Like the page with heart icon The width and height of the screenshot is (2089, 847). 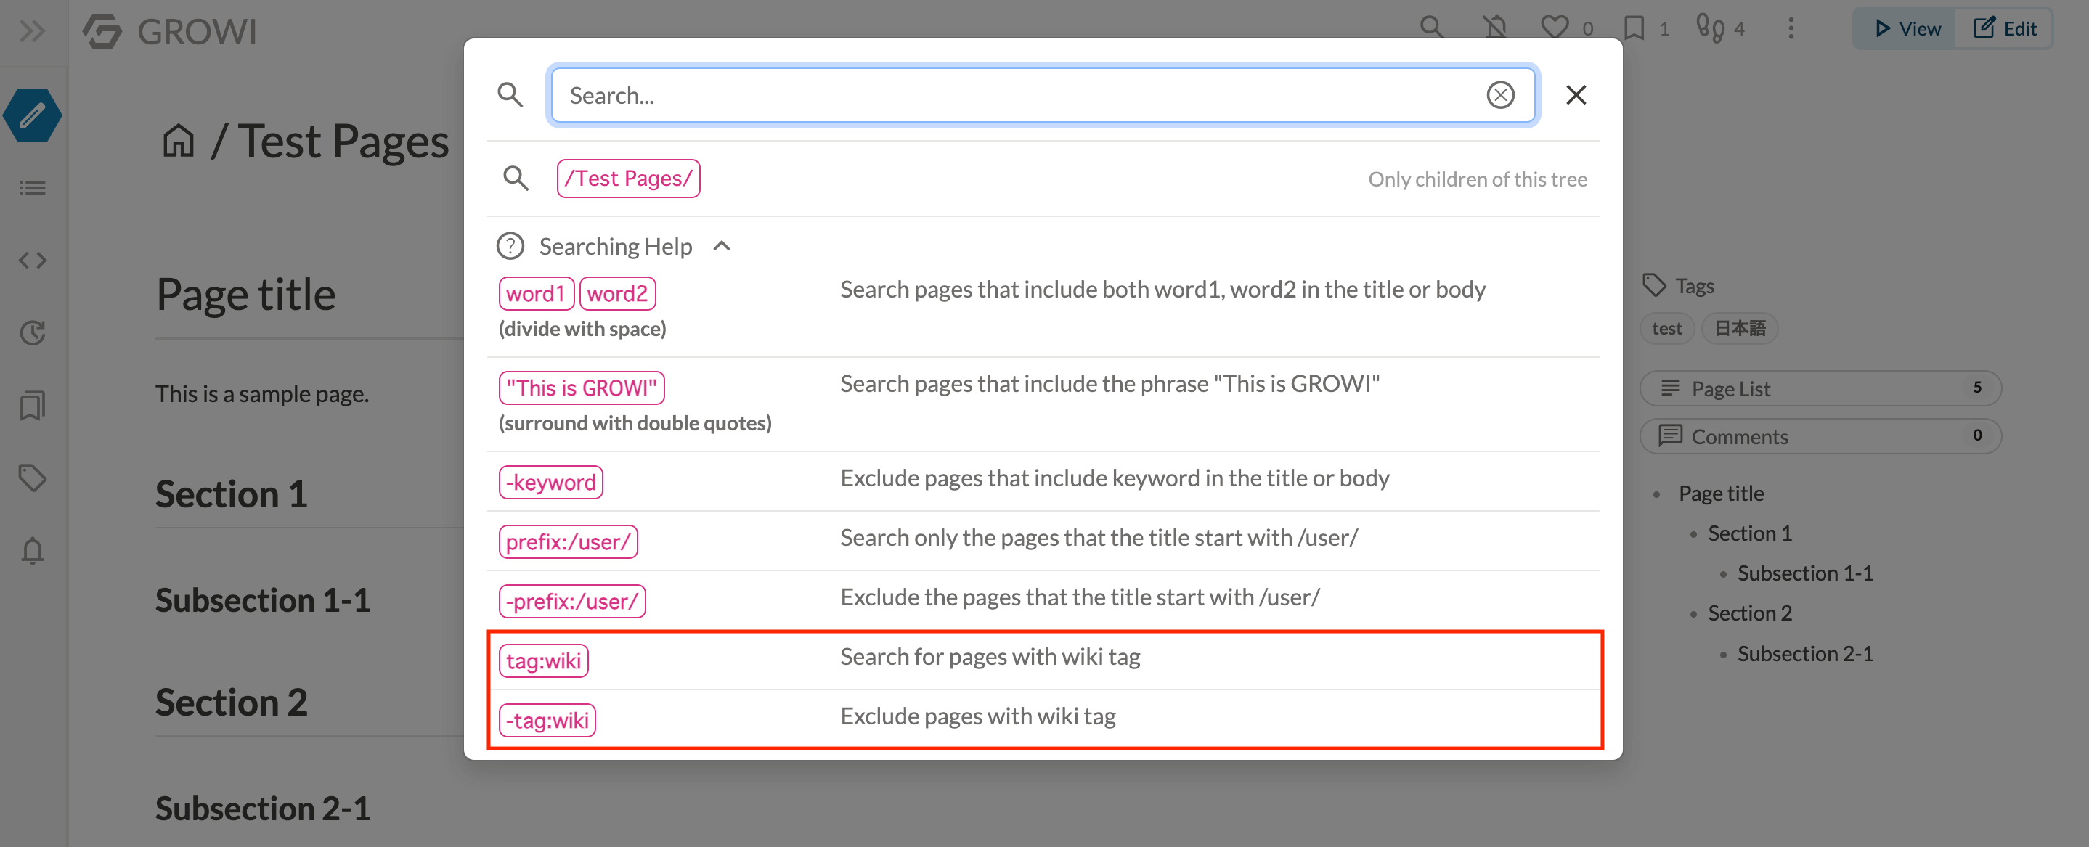pyautogui.click(x=1554, y=28)
